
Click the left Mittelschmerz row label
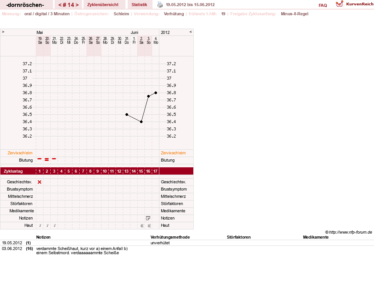tap(21, 196)
